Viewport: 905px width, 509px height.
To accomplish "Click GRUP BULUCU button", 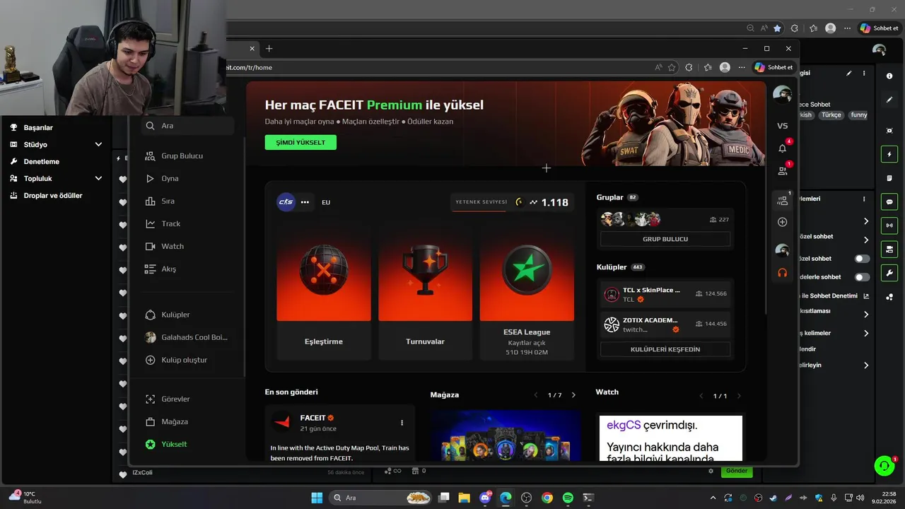I will pos(665,239).
